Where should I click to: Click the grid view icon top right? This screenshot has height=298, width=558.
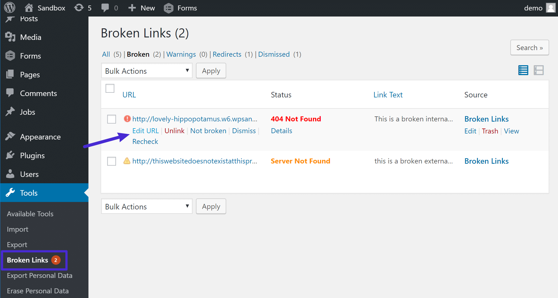click(x=539, y=70)
